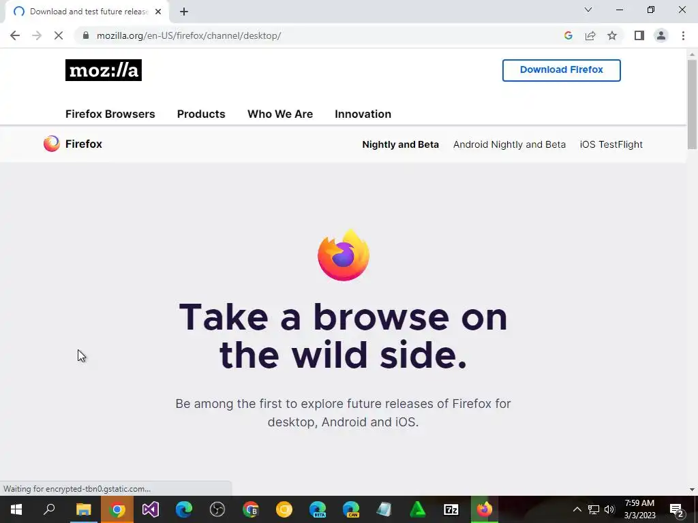Open the side panel icon
The image size is (698, 523).
click(x=639, y=35)
